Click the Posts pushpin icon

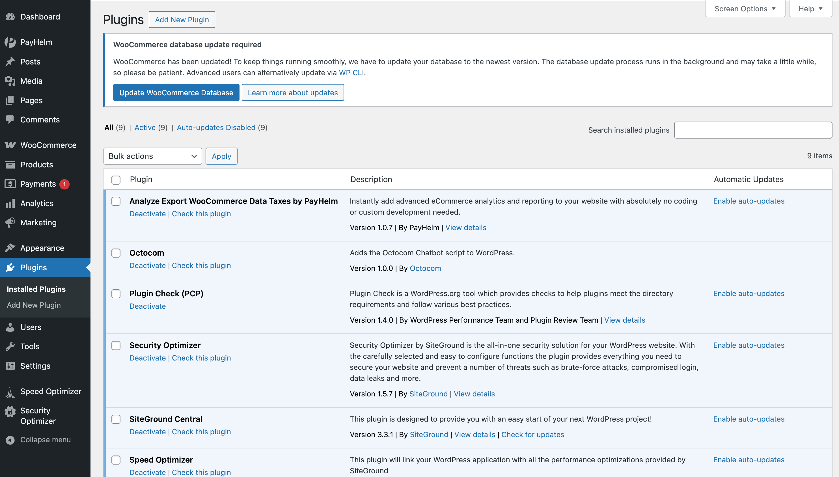pos(10,62)
